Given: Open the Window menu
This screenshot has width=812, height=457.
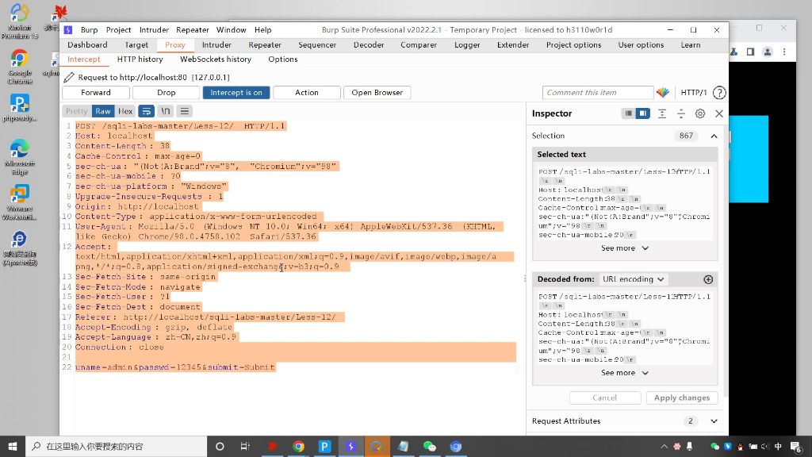Looking at the screenshot, I should coord(231,30).
